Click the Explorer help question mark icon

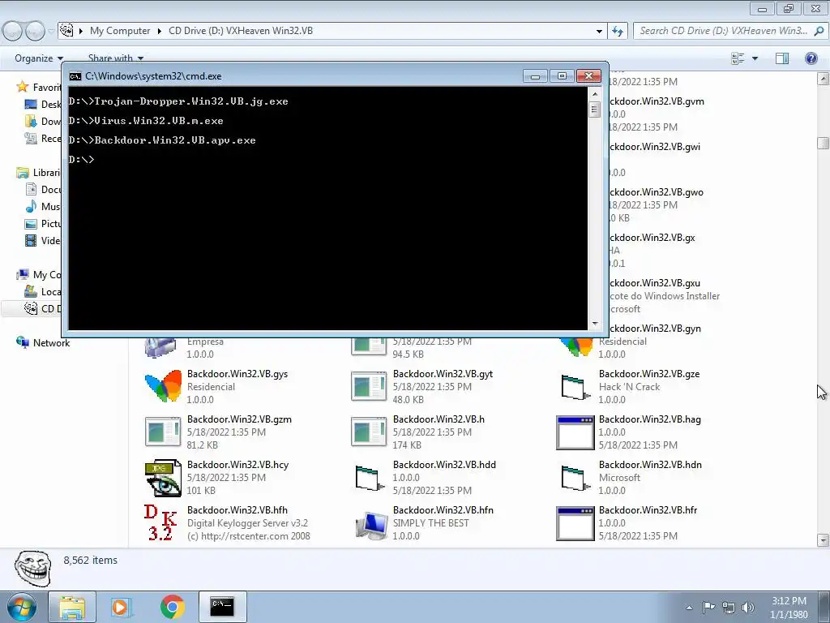811,58
